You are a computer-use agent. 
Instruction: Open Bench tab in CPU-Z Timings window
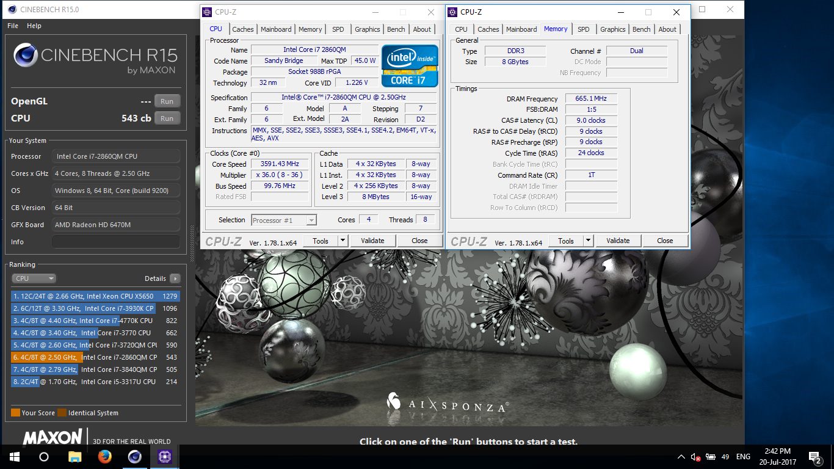tap(642, 29)
